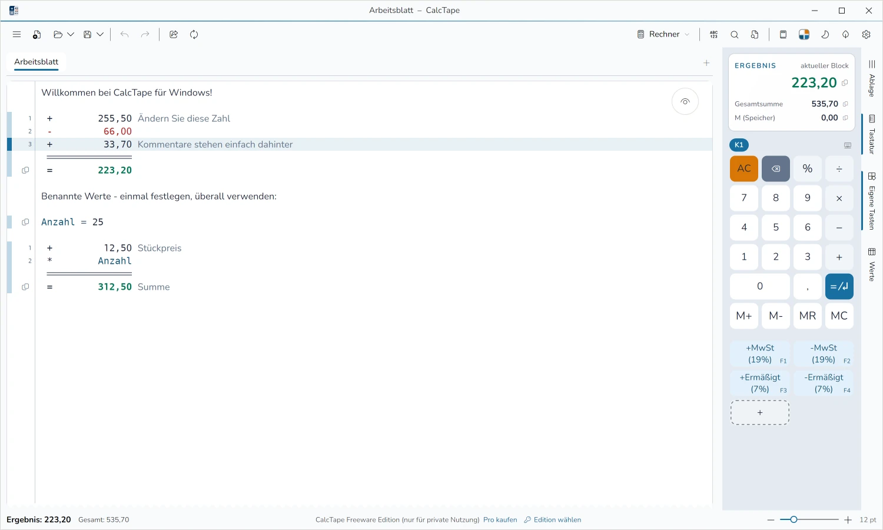Expand the save options dropdown arrow
Image resolution: width=883 pixels, height=530 pixels.
(100, 35)
